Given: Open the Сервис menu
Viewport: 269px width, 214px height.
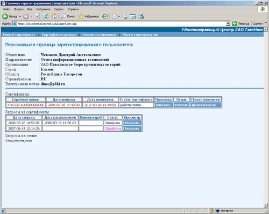Looking at the screenshot, I should pyautogui.click(x=59, y=9).
